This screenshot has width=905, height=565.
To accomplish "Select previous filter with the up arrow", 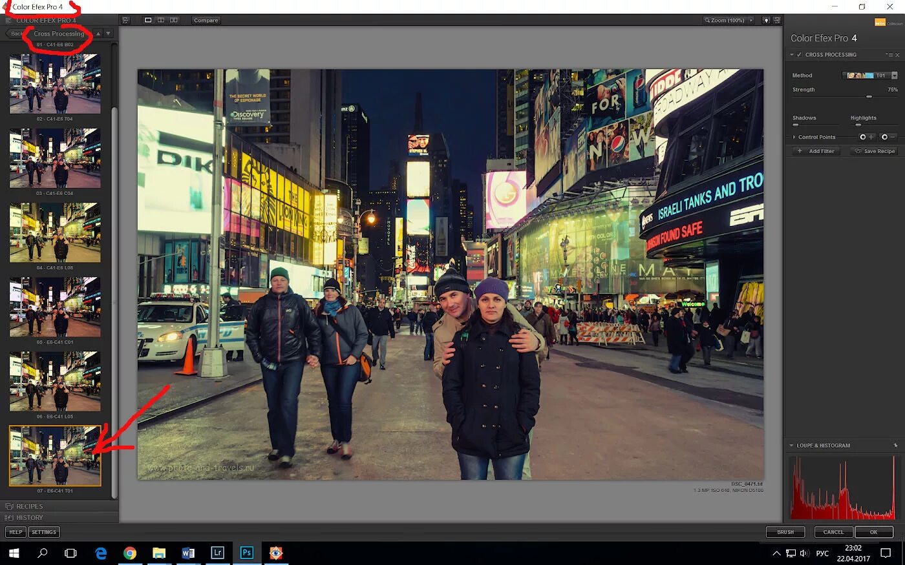I will pos(98,34).
